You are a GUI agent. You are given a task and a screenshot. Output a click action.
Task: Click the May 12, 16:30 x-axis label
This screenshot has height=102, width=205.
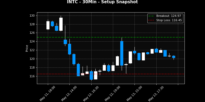coord(91,93)
